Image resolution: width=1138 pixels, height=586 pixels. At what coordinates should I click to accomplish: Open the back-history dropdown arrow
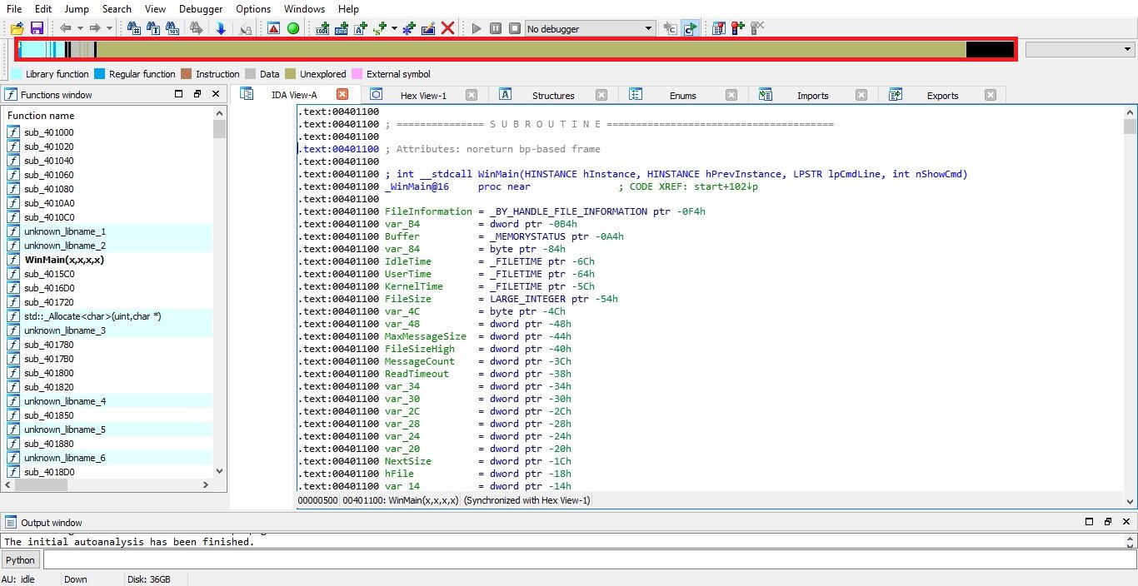[x=80, y=28]
